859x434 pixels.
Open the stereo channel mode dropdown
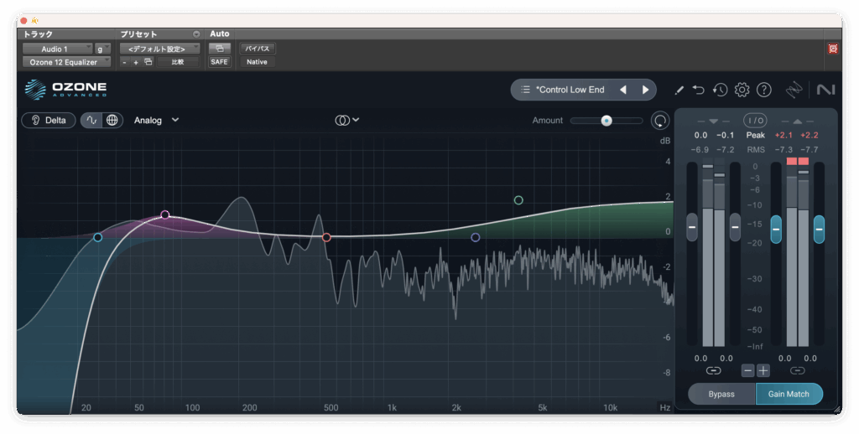tap(347, 120)
